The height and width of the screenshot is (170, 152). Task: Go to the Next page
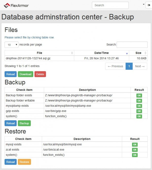coord(140,66)
